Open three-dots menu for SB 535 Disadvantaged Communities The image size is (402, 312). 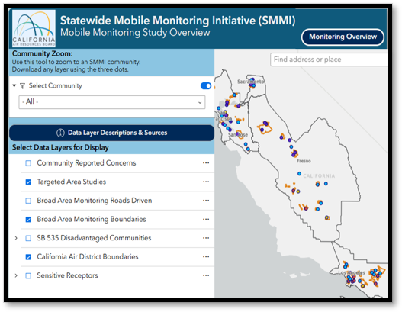point(206,238)
